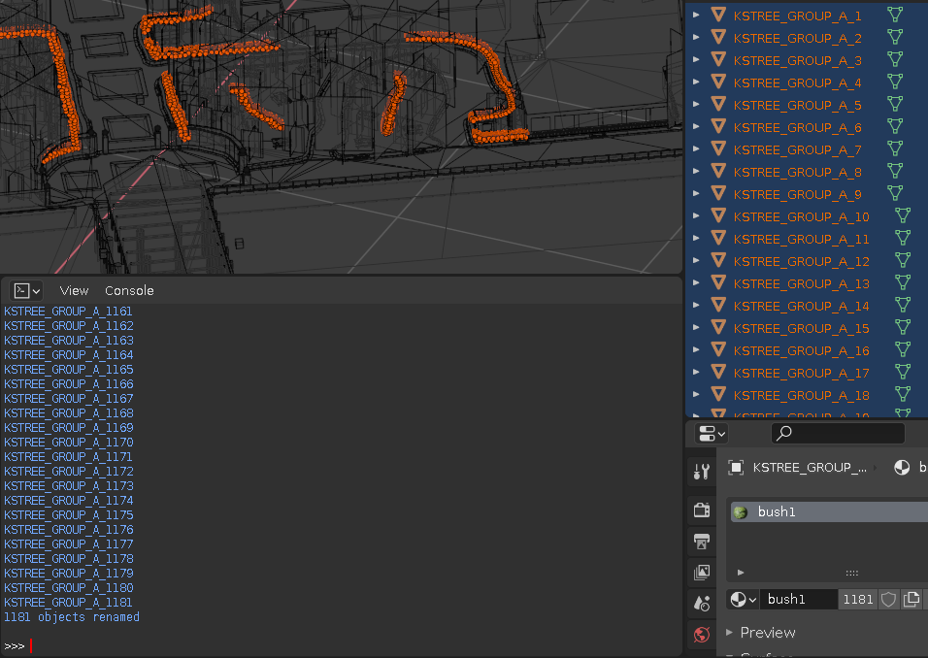
Task: Click the mesh object icon of KSTREE_GROUP_A_5
Action: 718,105
